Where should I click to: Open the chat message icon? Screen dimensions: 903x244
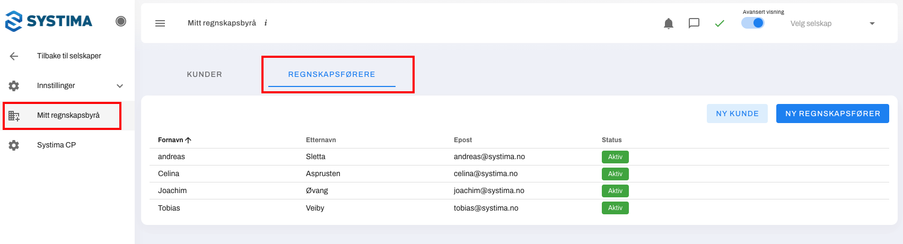pyautogui.click(x=694, y=23)
